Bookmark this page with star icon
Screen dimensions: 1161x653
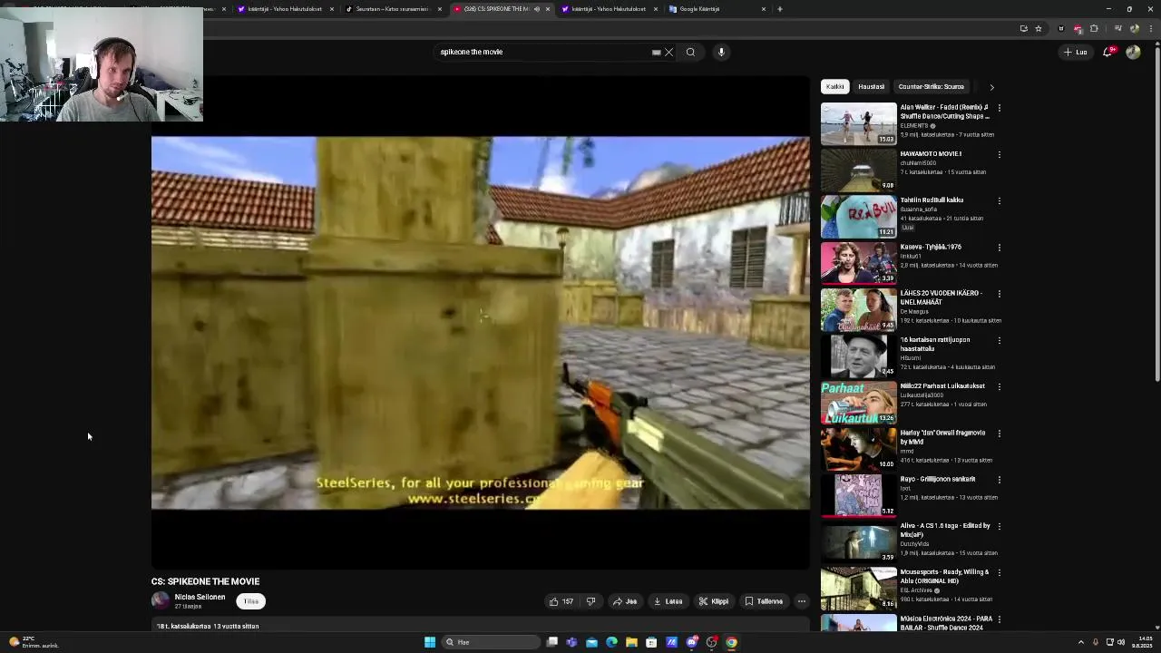pyautogui.click(x=1039, y=29)
